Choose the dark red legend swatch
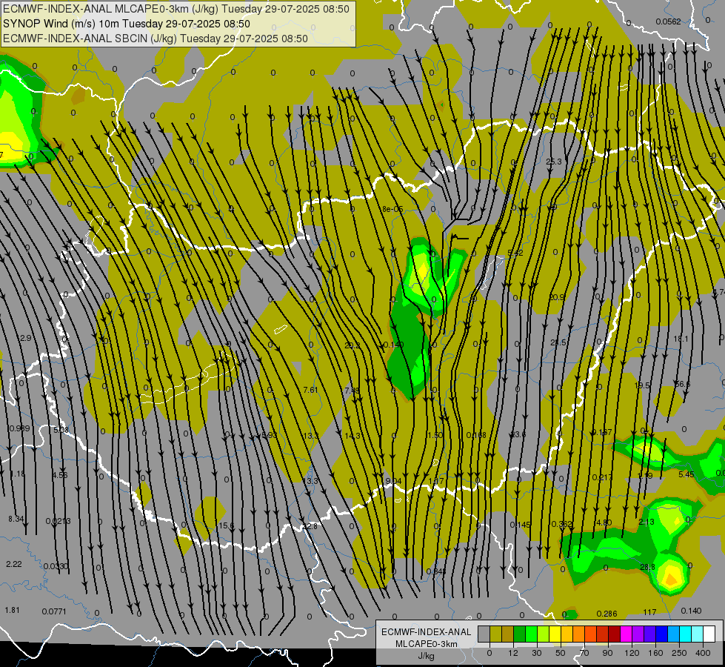This screenshot has height=667, width=725. (x=614, y=634)
